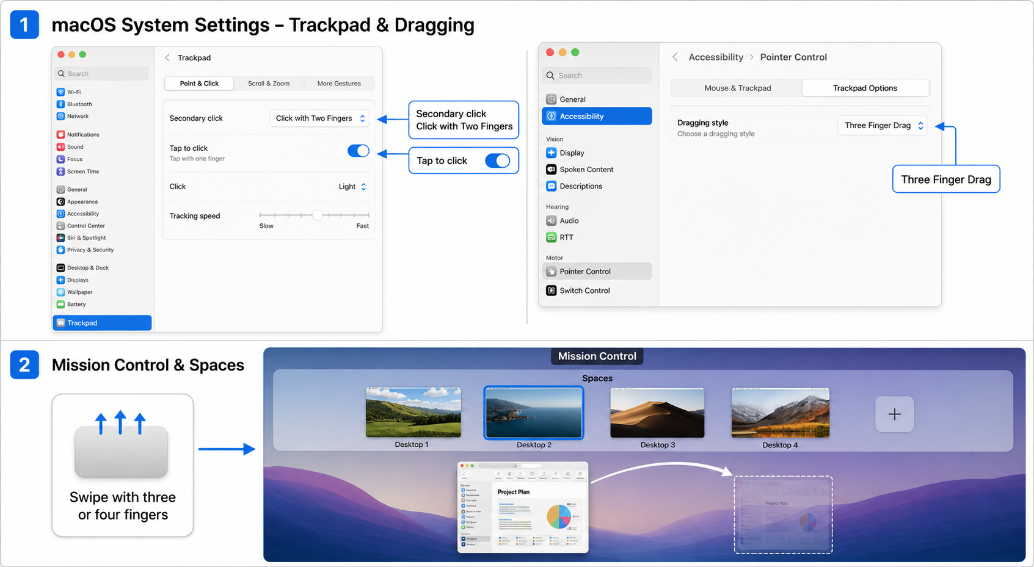This screenshot has width=1034, height=567.
Task: Click the Appearance icon in the sidebar
Action: 60,201
